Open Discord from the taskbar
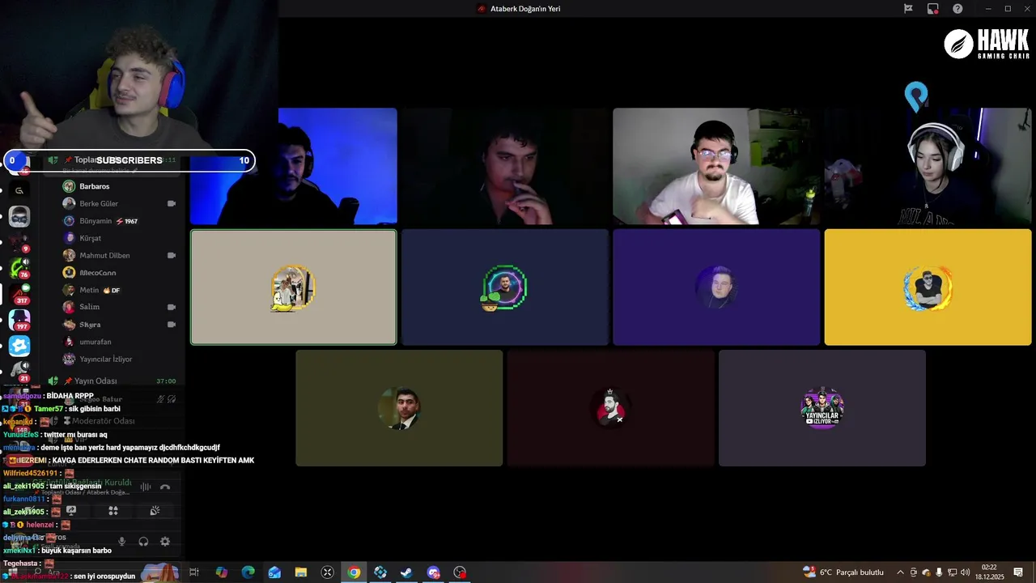 pos(433,572)
